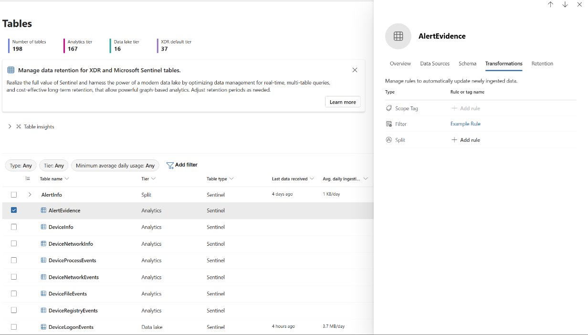Open Minimum average daily usage filter

[115, 166]
